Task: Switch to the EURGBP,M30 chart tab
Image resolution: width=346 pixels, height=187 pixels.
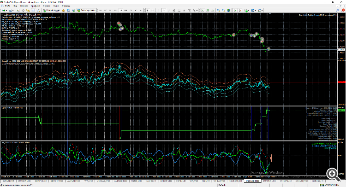Action: (24, 181)
